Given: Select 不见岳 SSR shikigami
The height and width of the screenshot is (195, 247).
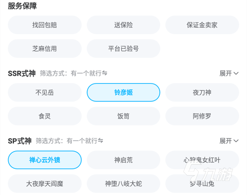Looking at the screenshot, I should click(x=44, y=93).
